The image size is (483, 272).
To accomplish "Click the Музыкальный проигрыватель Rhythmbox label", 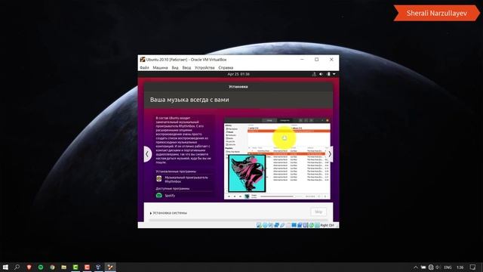I will coord(186,180).
